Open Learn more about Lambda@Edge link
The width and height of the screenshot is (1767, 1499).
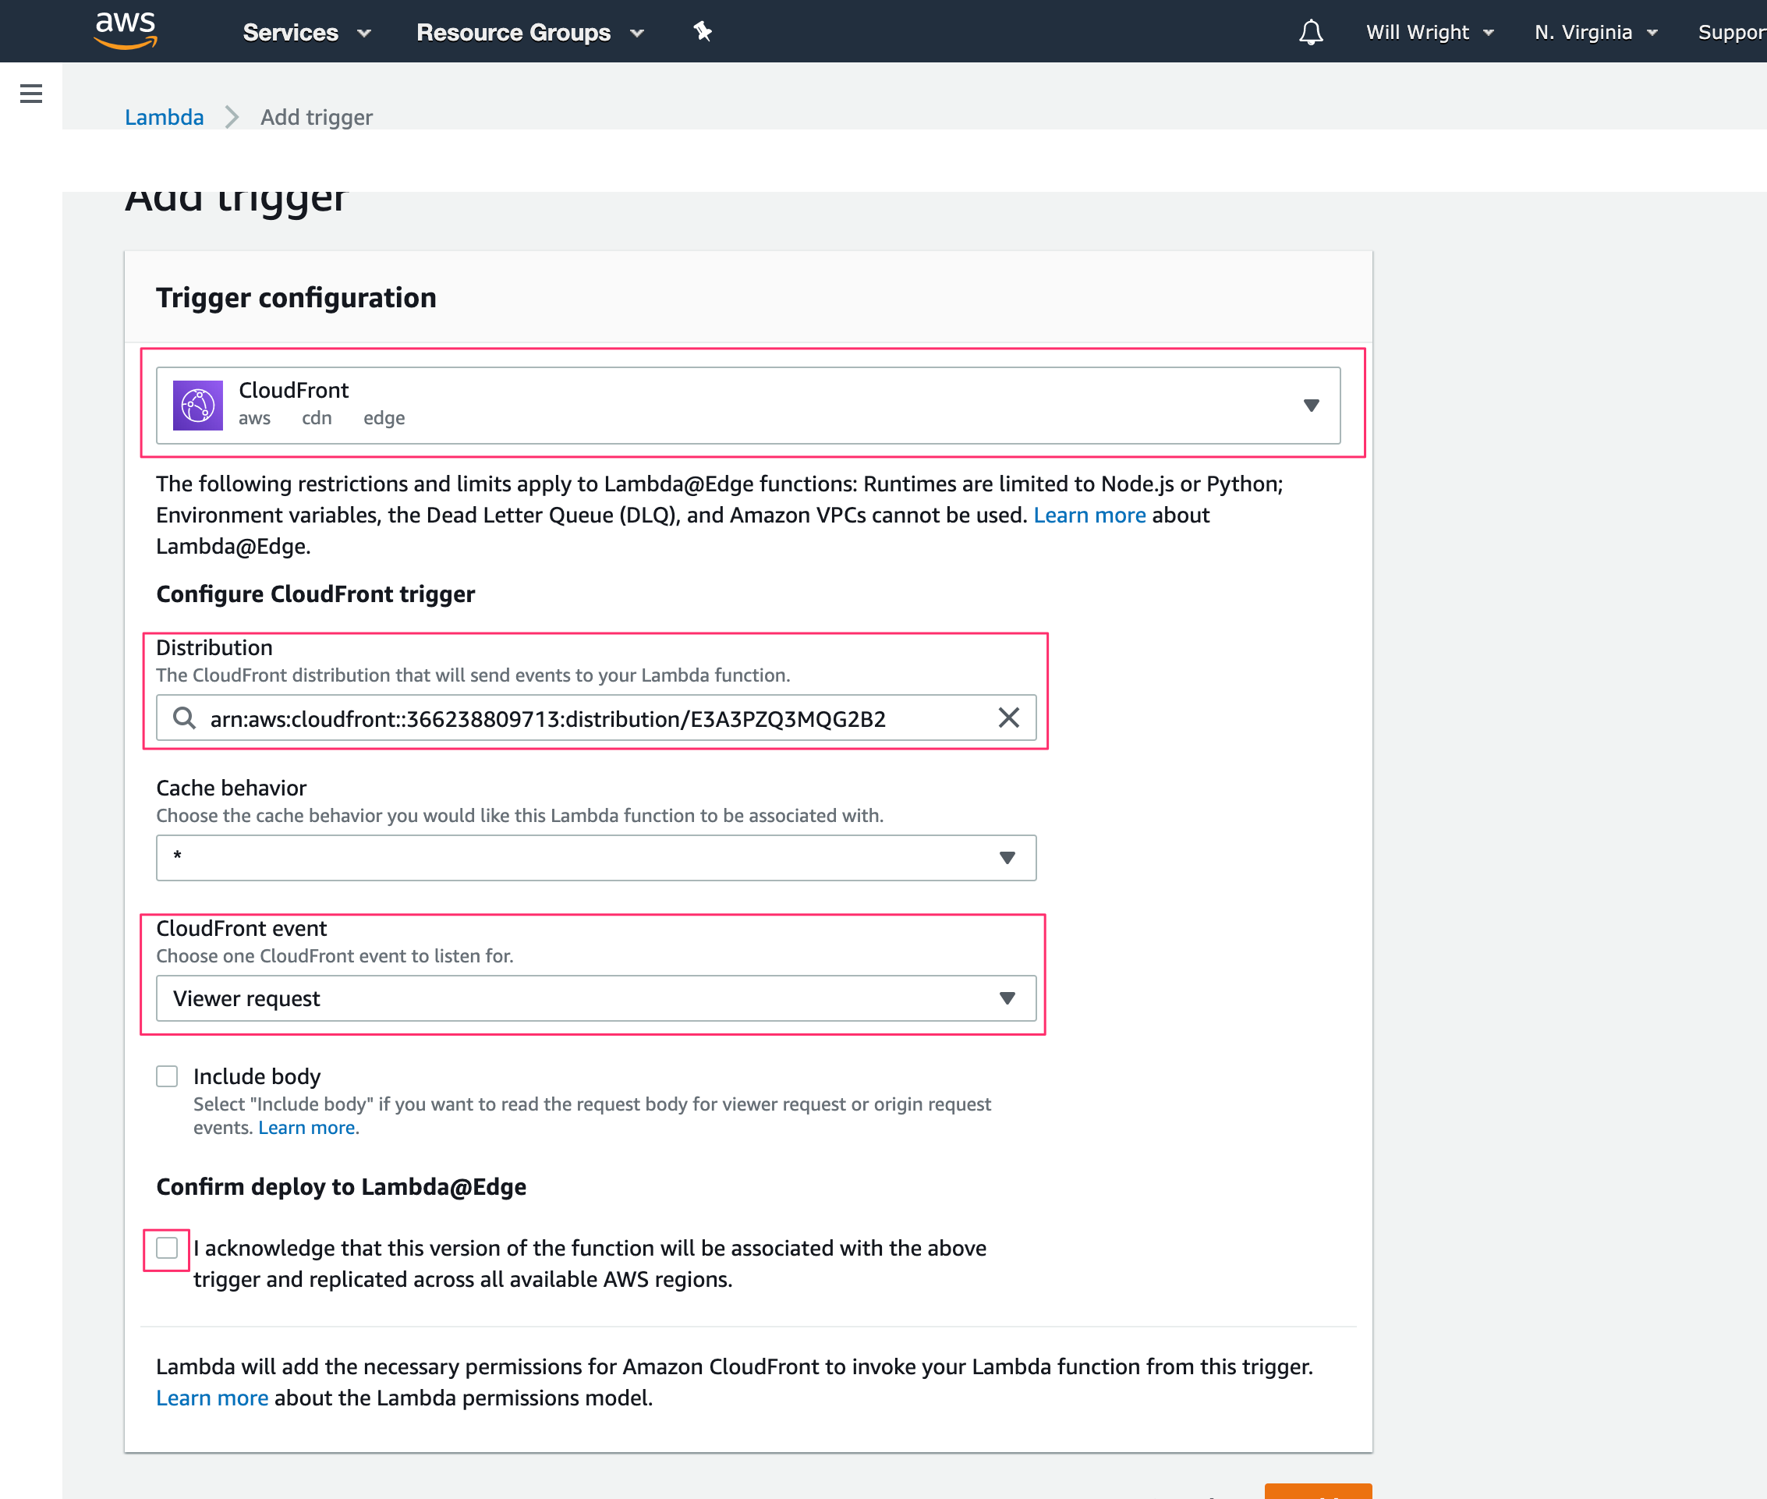(x=1089, y=515)
